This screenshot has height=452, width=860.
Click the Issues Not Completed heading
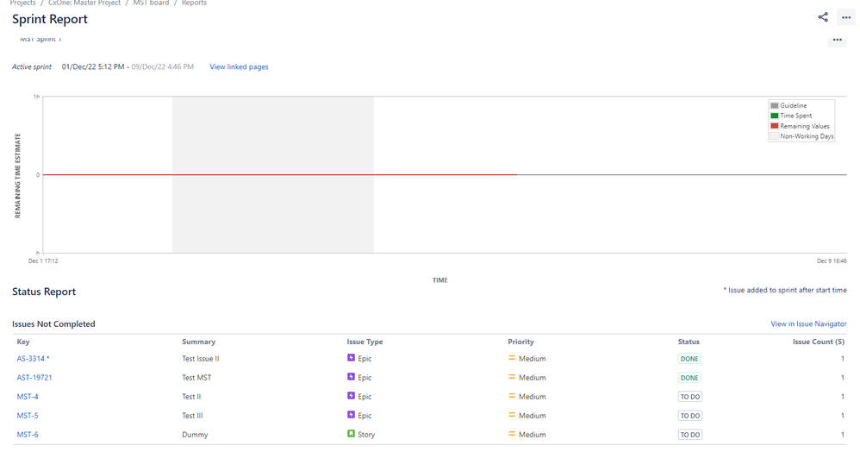coord(53,324)
